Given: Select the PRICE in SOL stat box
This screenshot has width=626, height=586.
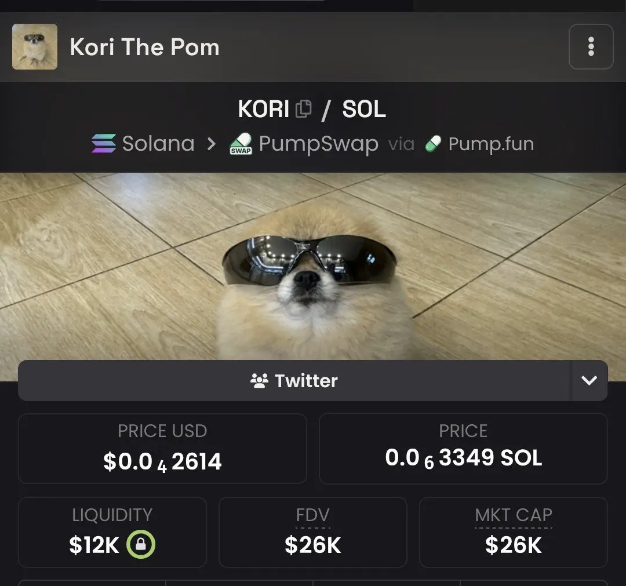Looking at the screenshot, I should tap(463, 448).
